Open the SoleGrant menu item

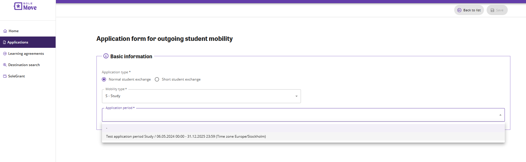pos(17,76)
